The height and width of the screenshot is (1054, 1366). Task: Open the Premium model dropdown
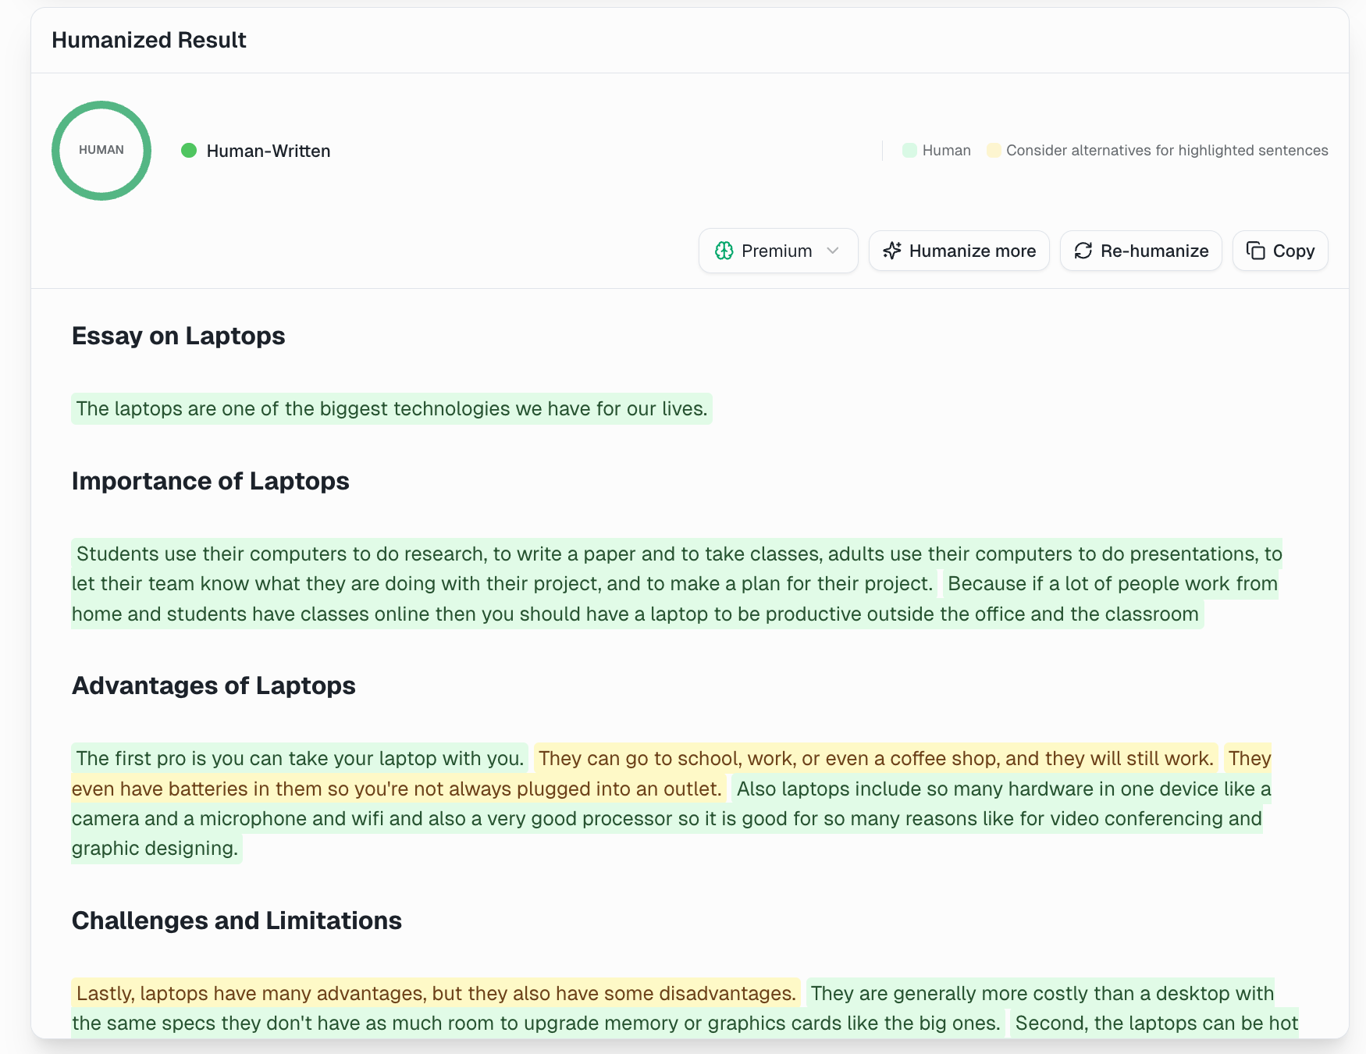[777, 251]
